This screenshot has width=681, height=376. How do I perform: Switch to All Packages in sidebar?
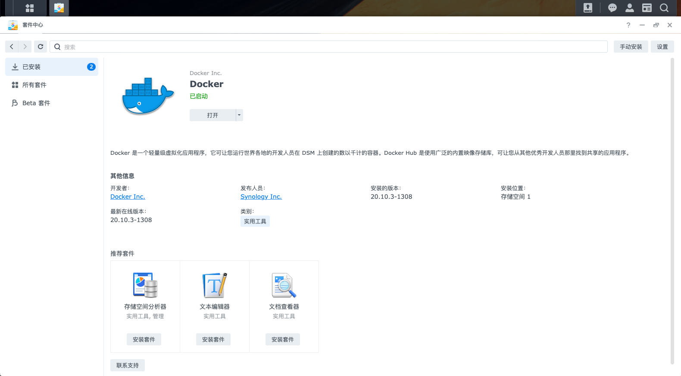pos(34,85)
